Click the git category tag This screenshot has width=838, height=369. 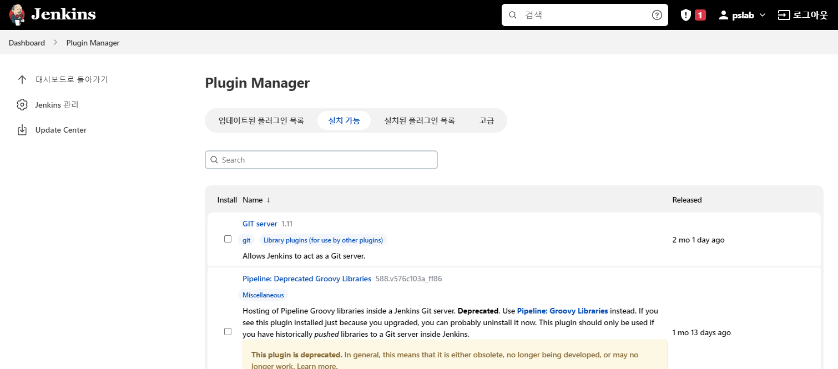pyautogui.click(x=246, y=240)
